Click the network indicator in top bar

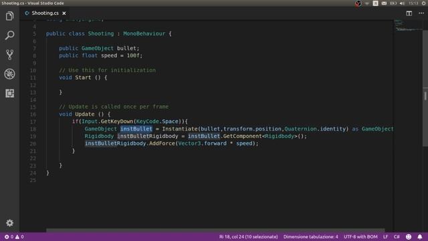tap(367, 3)
